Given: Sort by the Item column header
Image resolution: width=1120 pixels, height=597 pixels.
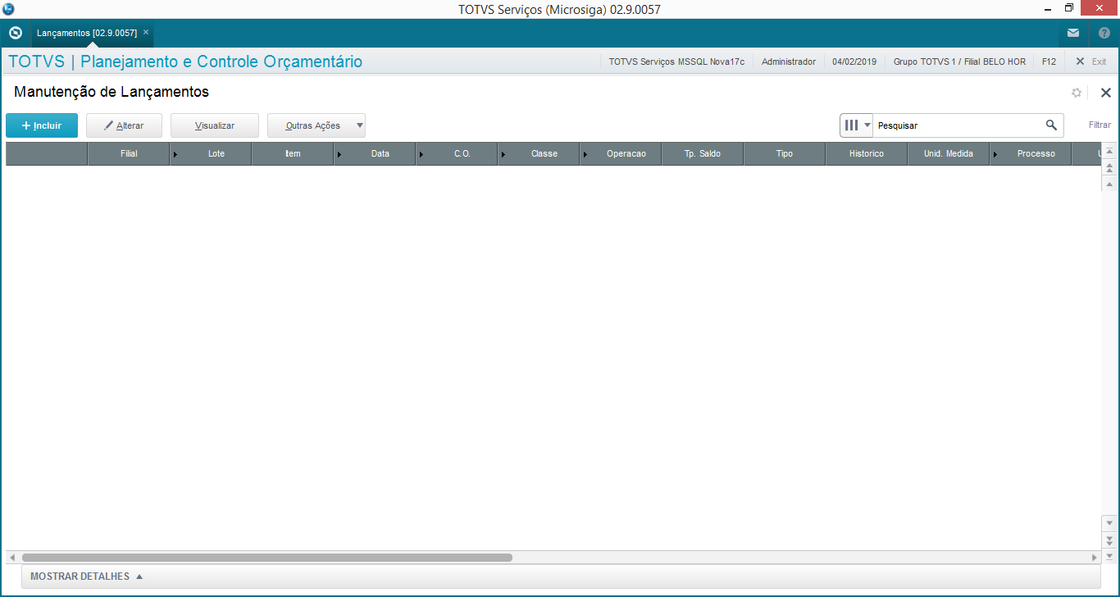Looking at the screenshot, I should click(x=293, y=153).
